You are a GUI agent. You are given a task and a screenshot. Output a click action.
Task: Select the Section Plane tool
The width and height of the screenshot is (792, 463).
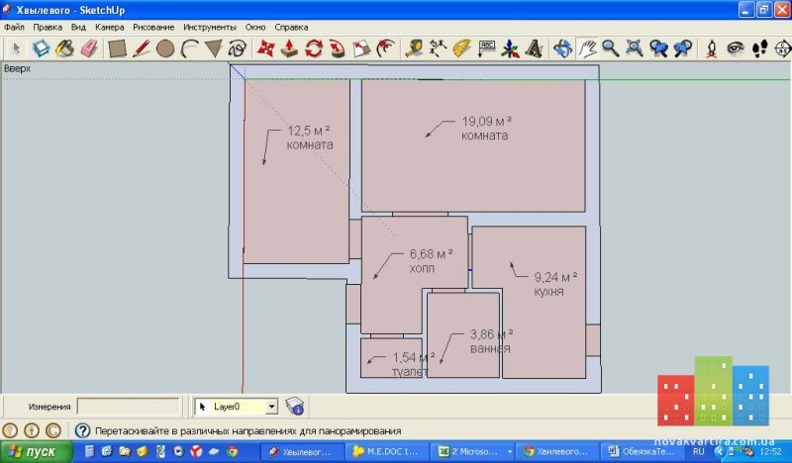pyautogui.click(x=783, y=49)
